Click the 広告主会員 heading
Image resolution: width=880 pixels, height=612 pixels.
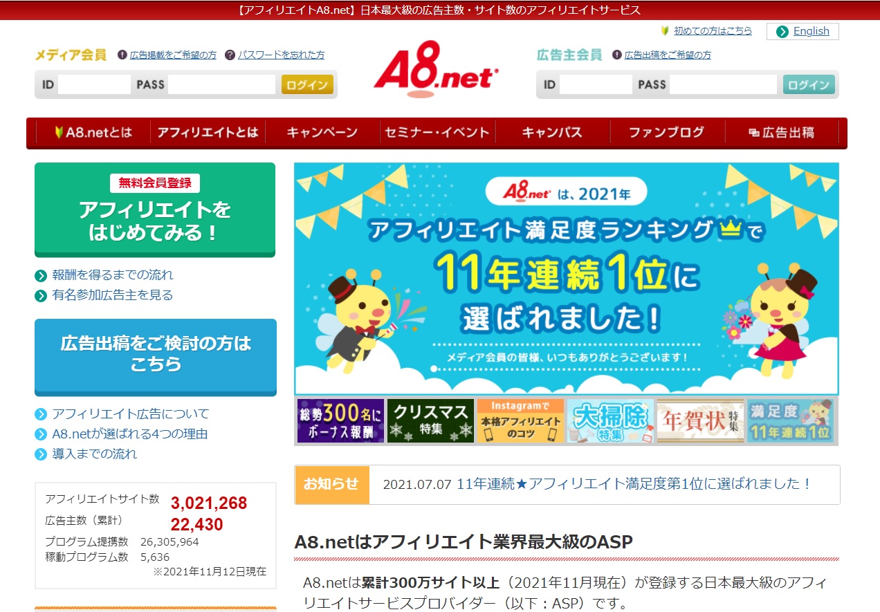pos(569,55)
